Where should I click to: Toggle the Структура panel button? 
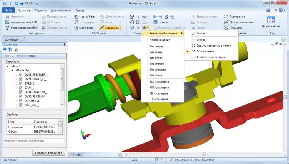[x=110, y=28]
